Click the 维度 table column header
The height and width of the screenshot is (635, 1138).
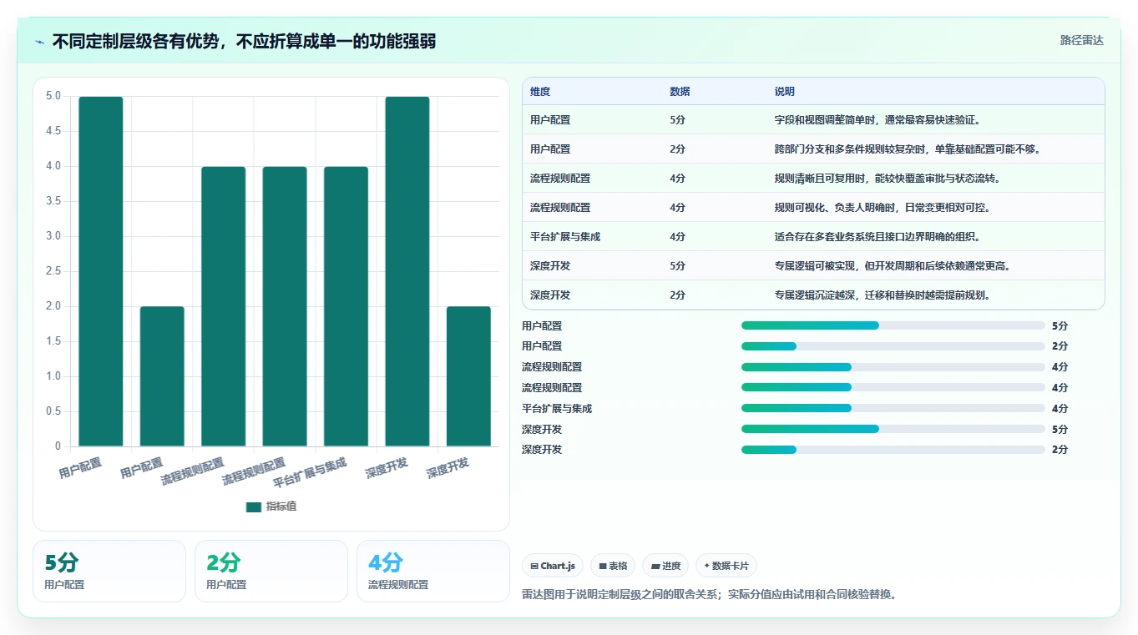540,92
